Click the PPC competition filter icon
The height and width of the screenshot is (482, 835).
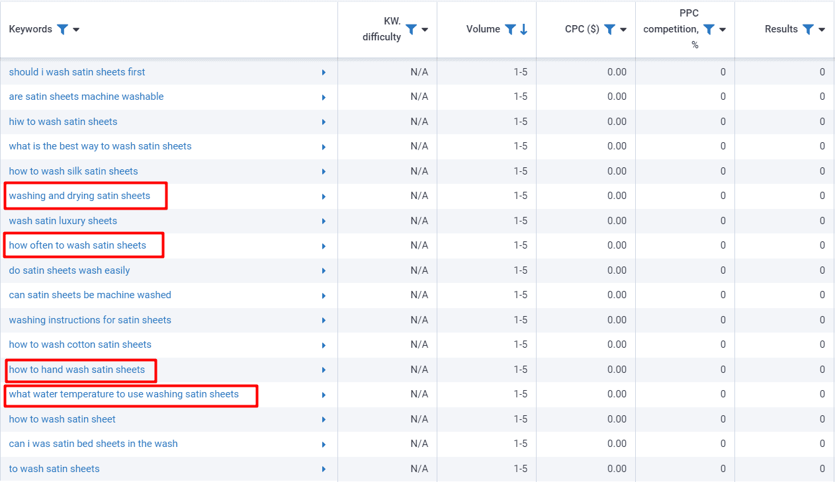pyautogui.click(x=709, y=29)
